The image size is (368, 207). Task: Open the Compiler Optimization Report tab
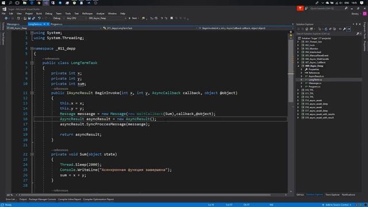(98, 200)
